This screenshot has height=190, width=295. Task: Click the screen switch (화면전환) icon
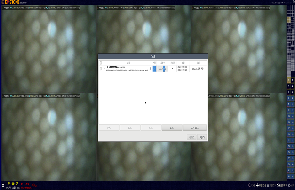click(278, 186)
